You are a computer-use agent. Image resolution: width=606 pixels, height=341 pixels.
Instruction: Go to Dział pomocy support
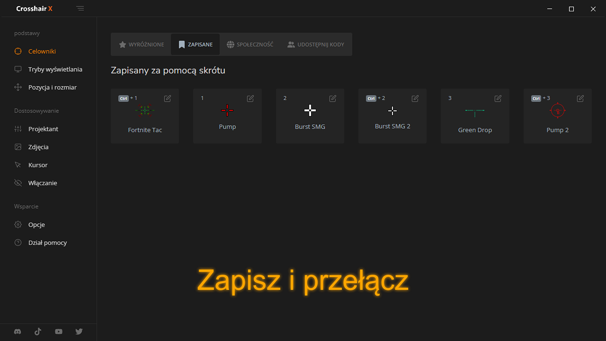tap(47, 242)
